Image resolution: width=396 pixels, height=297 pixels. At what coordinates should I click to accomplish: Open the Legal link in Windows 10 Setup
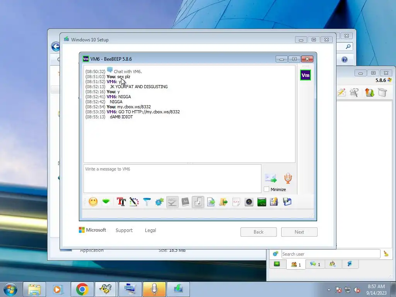pos(150,230)
